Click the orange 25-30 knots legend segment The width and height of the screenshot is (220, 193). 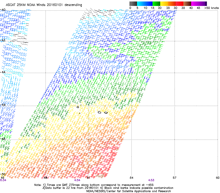click(172, 4)
